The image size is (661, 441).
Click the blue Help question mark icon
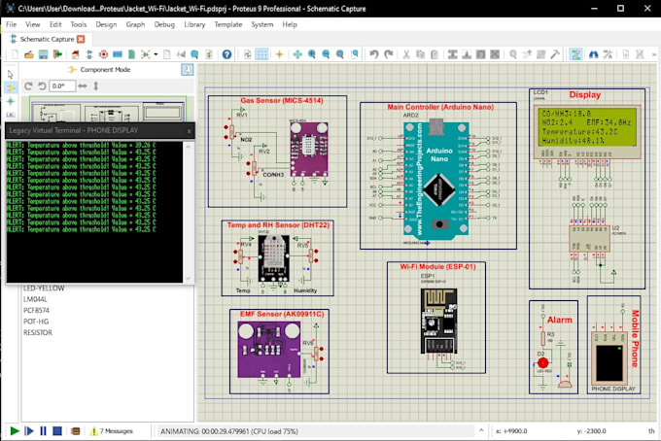coord(226,54)
